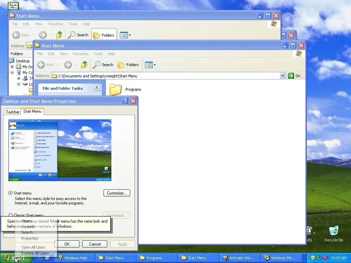
Task: Click OK in Taskbar Properties dialog
Action: point(67,244)
